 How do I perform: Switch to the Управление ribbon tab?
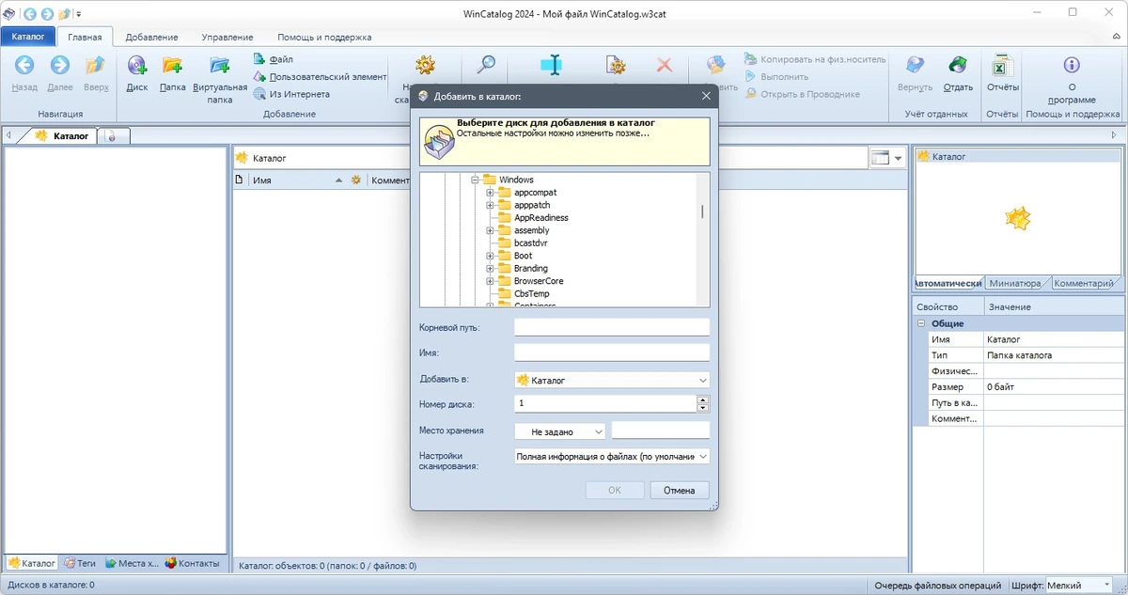(227, 37)
